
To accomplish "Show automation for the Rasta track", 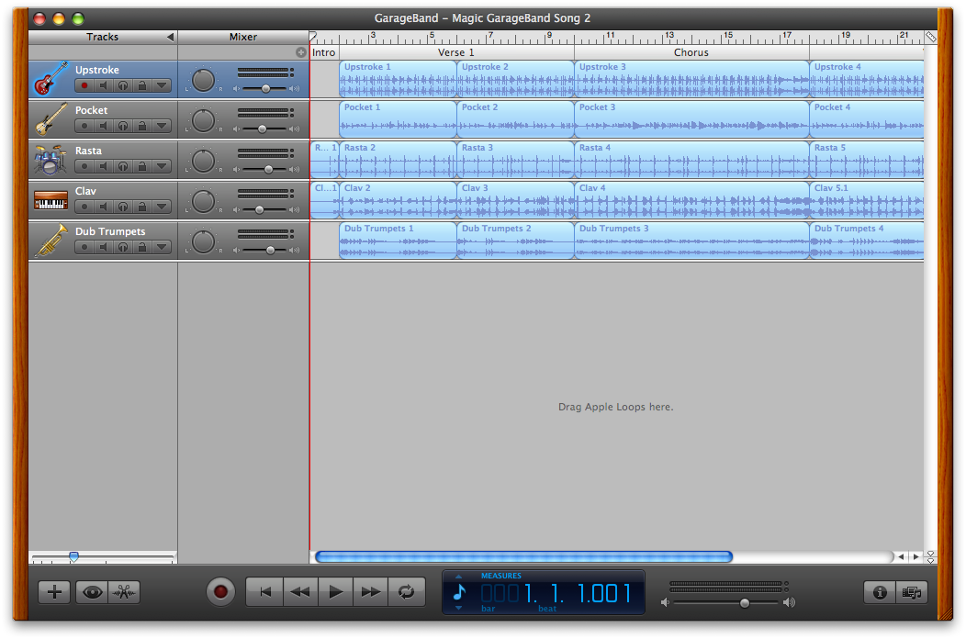I will 162,166.
